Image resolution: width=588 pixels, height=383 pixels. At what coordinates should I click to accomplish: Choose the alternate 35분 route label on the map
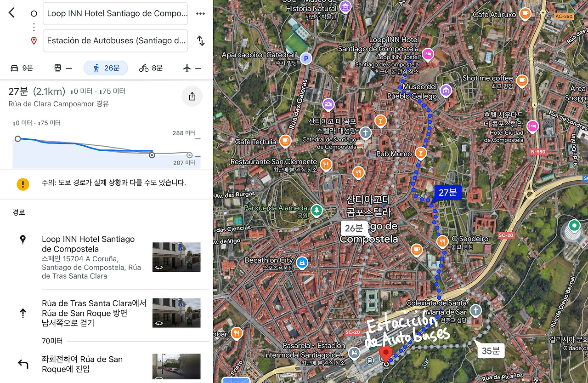point(491,351)
